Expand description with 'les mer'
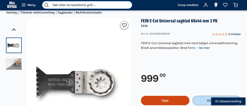This screenshot has height=106, width=247. pyautogui.click(x=204, y=48)
